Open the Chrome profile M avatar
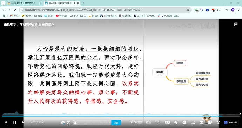Screen dimensions: 242x128 pos(233,10)
